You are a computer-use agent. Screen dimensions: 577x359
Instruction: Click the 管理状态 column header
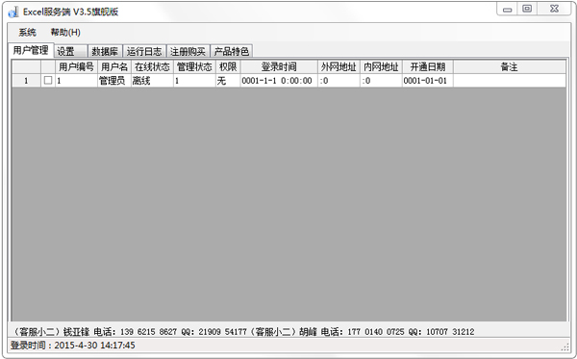[x=194, y=67]
